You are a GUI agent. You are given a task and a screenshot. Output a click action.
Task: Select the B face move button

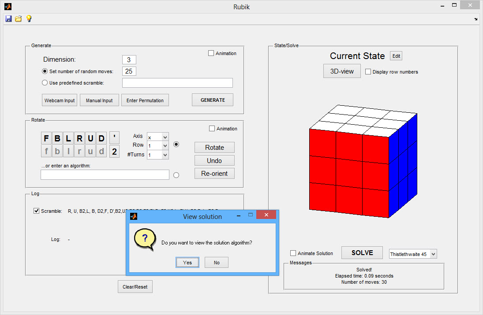[x=57, y=138]
